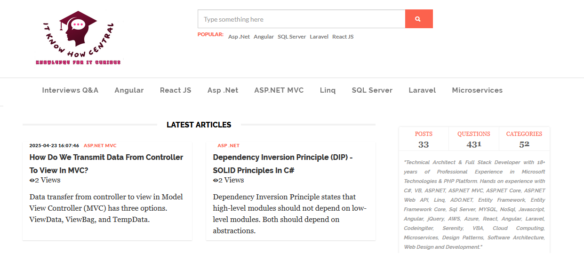584x261 pixels.
Task: Open the SQL Server navigation item
Action: 372,90
